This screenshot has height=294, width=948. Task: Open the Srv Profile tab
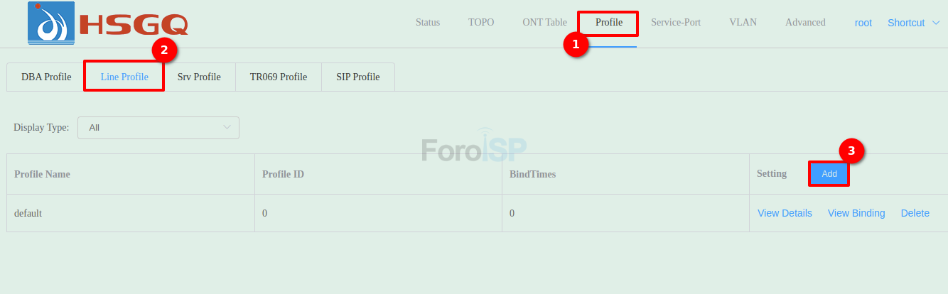[x=199, y=77]
